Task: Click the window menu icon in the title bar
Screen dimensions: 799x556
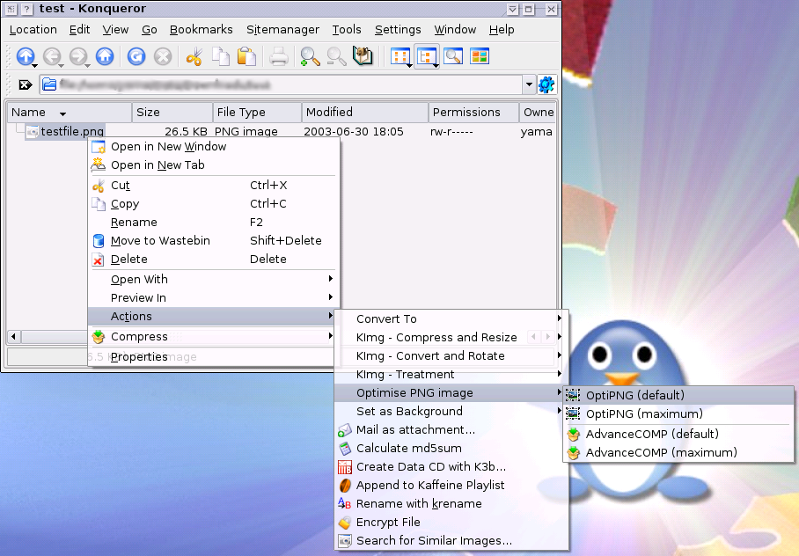Action: click(11, 9)
